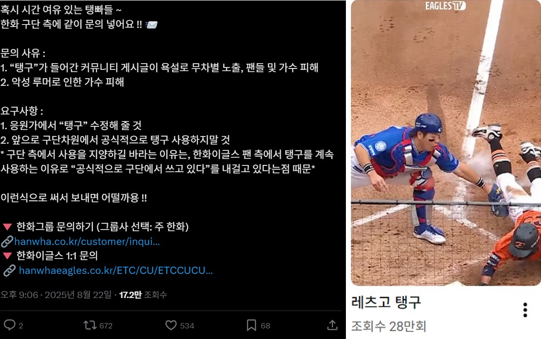Click the retweet count 672
This screenshot has width=541, height=339.
pos(106,325)
